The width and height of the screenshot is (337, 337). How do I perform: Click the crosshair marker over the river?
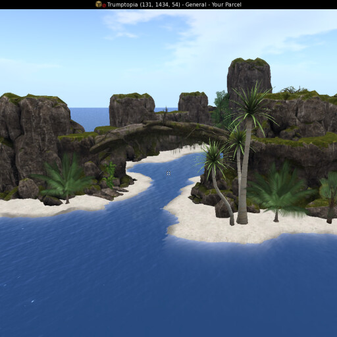pos(168,173)
